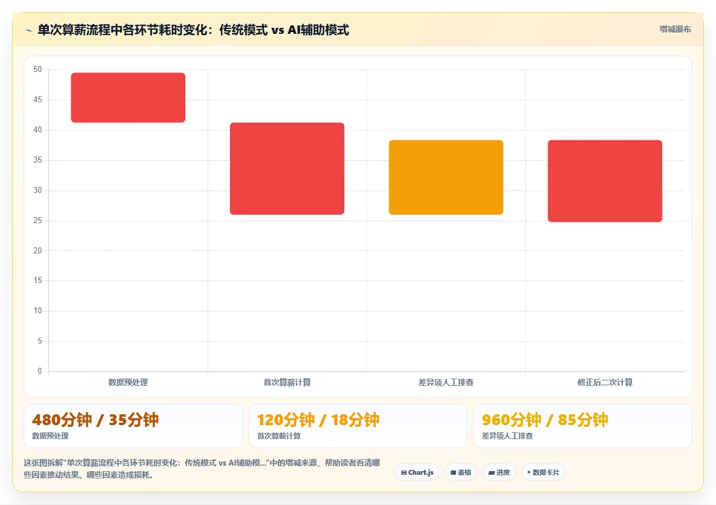Click the 首次算薪计算 x-axis label
This screenshot has height=505, width=716.
[287, 382]
